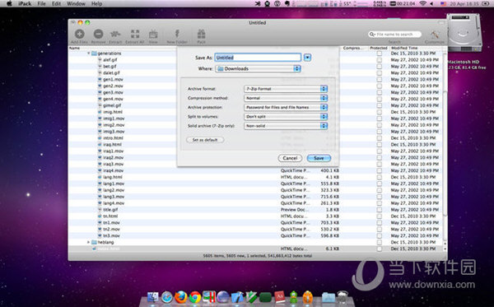Open the Edit menu
The height and width of the screenshot is (307, 494).
56,3
